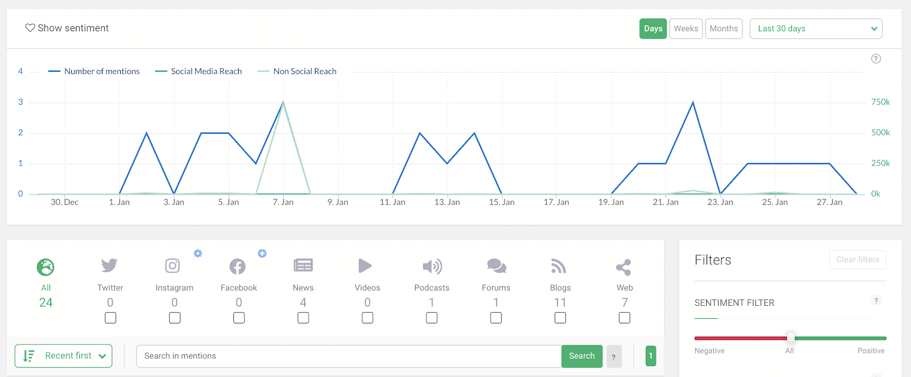Expand the Recent first sort dropdown
The height and width of the screenshot is (377, 911).
point(63,356)
